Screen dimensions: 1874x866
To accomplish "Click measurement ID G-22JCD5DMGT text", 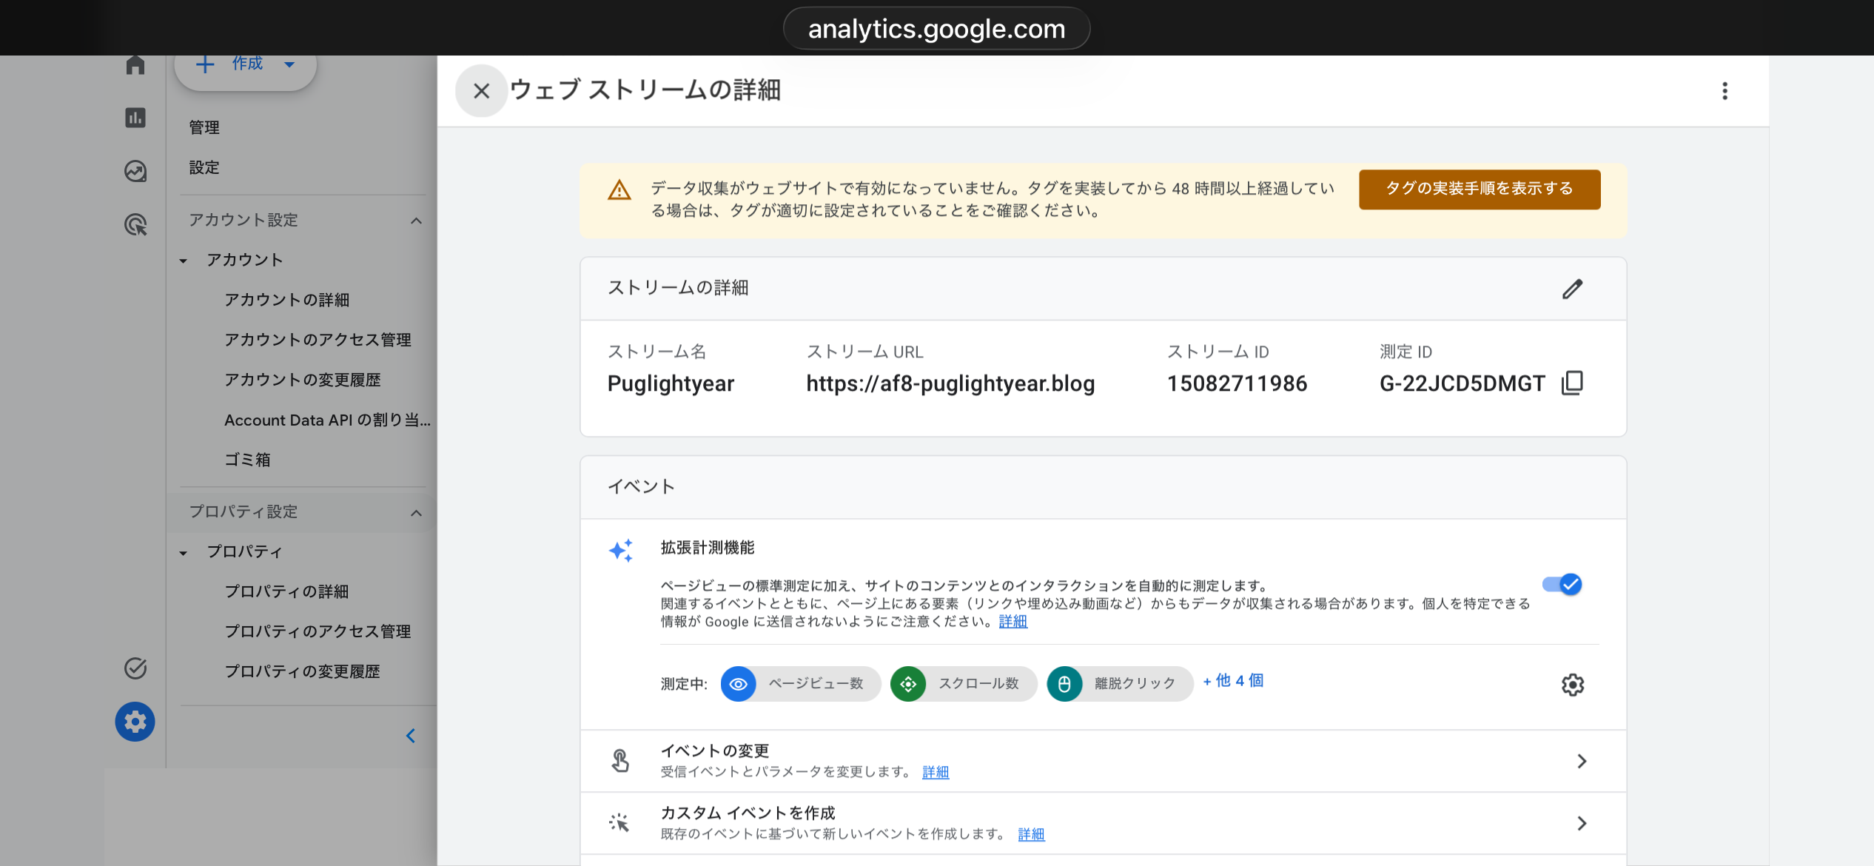I will pos(1462,383).
